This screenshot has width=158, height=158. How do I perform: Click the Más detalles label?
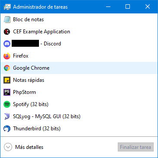click(x=29, y=147)
